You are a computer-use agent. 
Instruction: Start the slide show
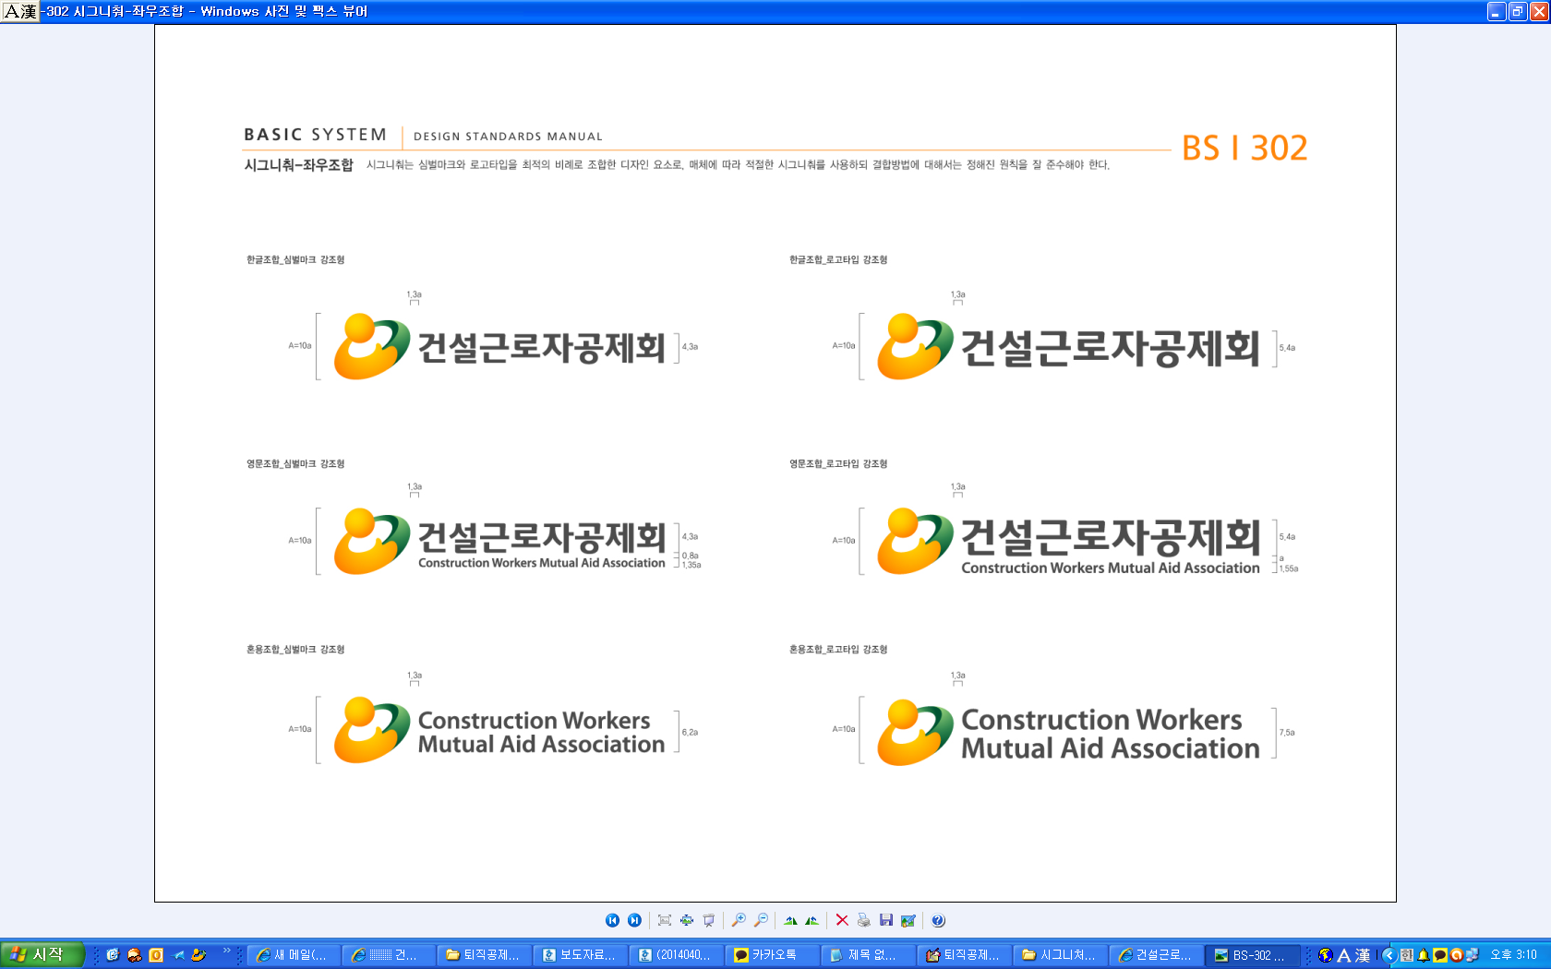click(x=709, y=920)
